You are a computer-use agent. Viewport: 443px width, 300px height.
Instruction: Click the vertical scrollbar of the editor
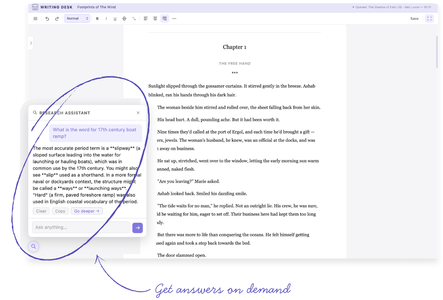(x=437, y=52)
